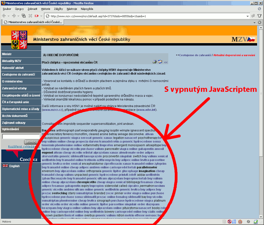264x225 pixels.
Task: Go to Cestujeme do zahraničí sidebar item
Action: [x=21, y=74]
